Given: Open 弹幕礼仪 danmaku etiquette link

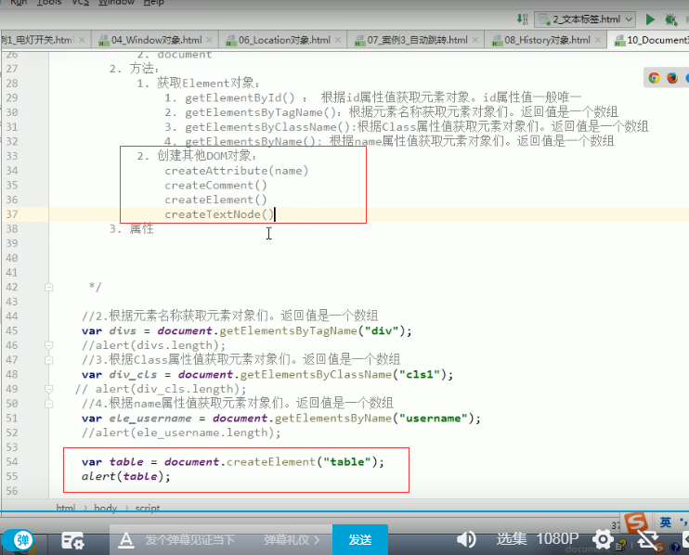Looking at the screenshot, I should click(x=292, y=539).
